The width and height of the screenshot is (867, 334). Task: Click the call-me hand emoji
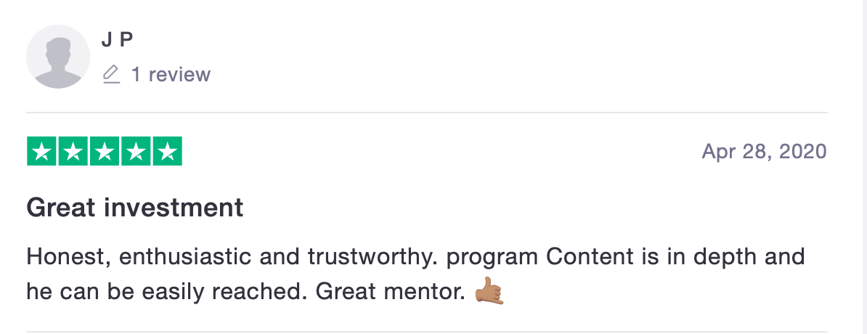489,292
